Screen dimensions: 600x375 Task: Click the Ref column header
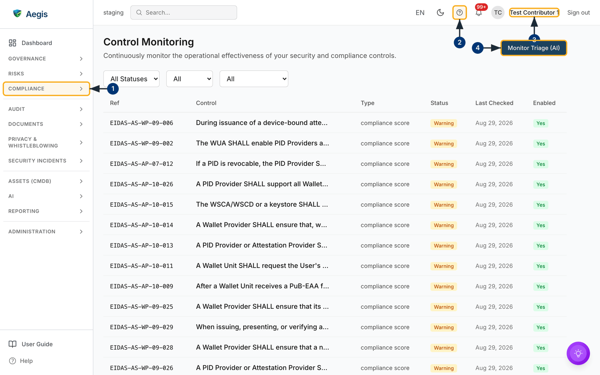(115, 103)
